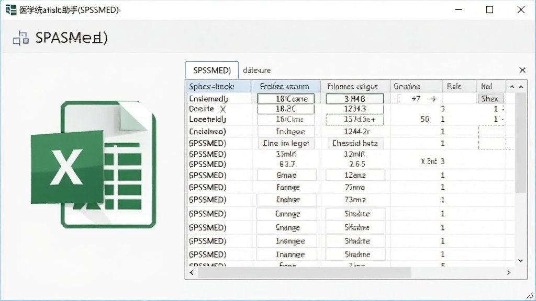536x301 pixels.
Task: Click the 73mz cell
Action: point(355,200)
